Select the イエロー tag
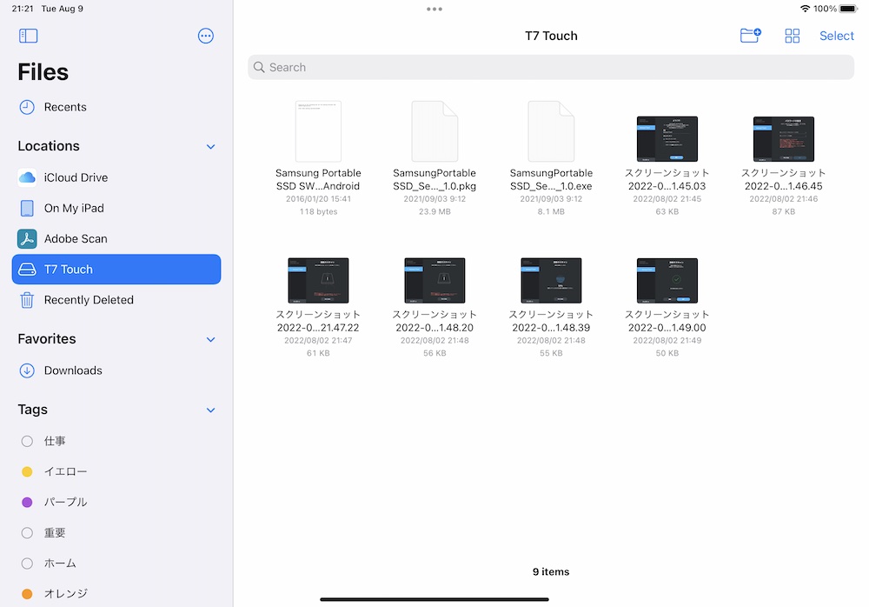Viewport: 869px width, 607px height. 116,471
